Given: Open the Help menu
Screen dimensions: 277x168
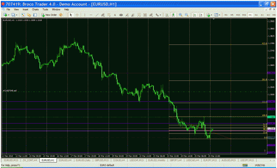Looking at the screenshot, I should point(66,9).
